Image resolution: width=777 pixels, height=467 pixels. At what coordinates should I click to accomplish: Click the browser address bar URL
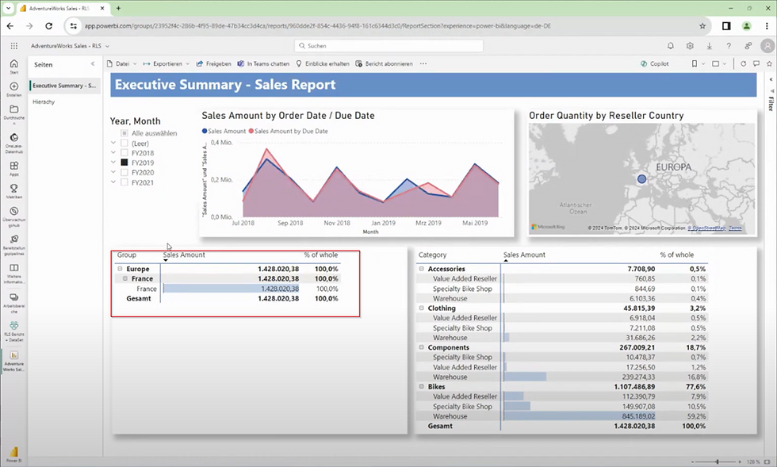coord(317,26)
